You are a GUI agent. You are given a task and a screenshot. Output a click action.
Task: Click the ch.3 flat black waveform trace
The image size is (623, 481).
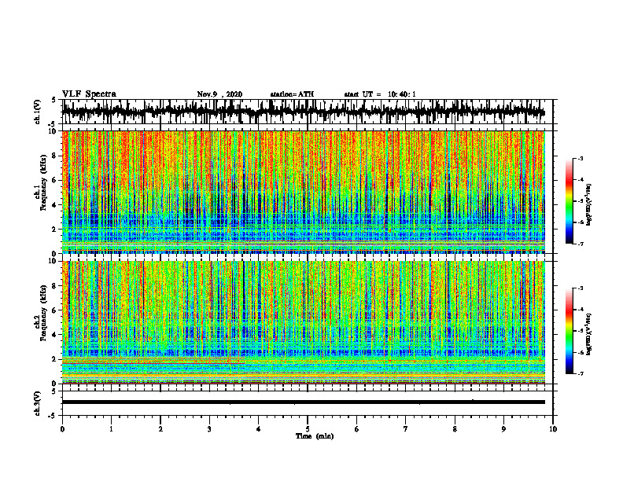(x=303, y=402)
